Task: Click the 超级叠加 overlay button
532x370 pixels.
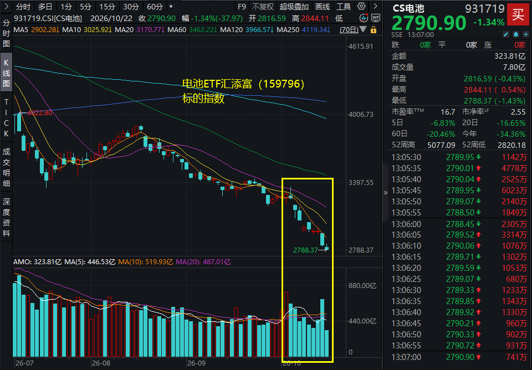Action: (x=294, y=7)
